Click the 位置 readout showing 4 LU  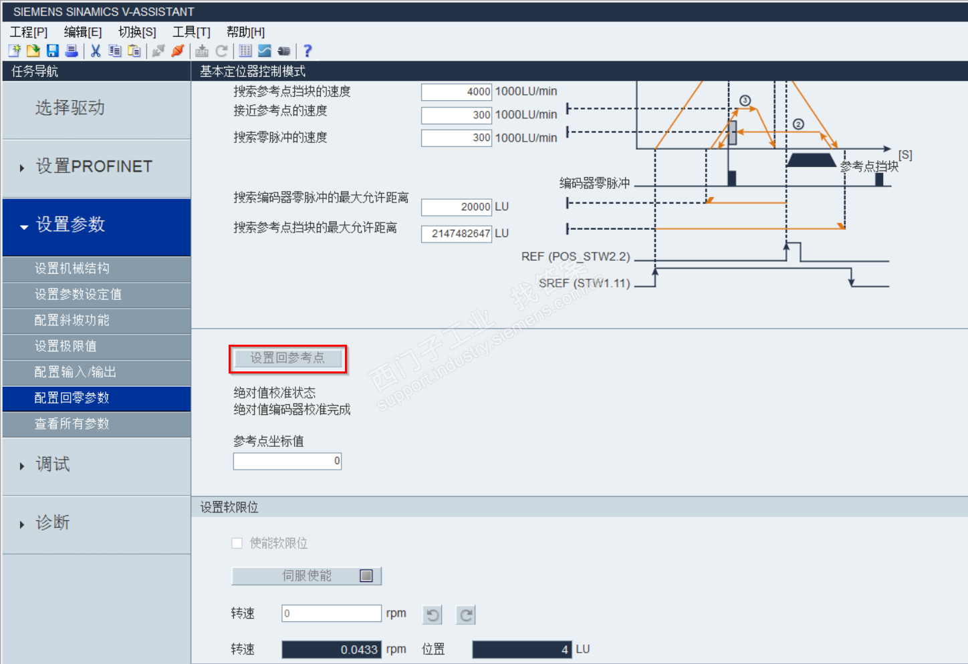tap(522, 649)
